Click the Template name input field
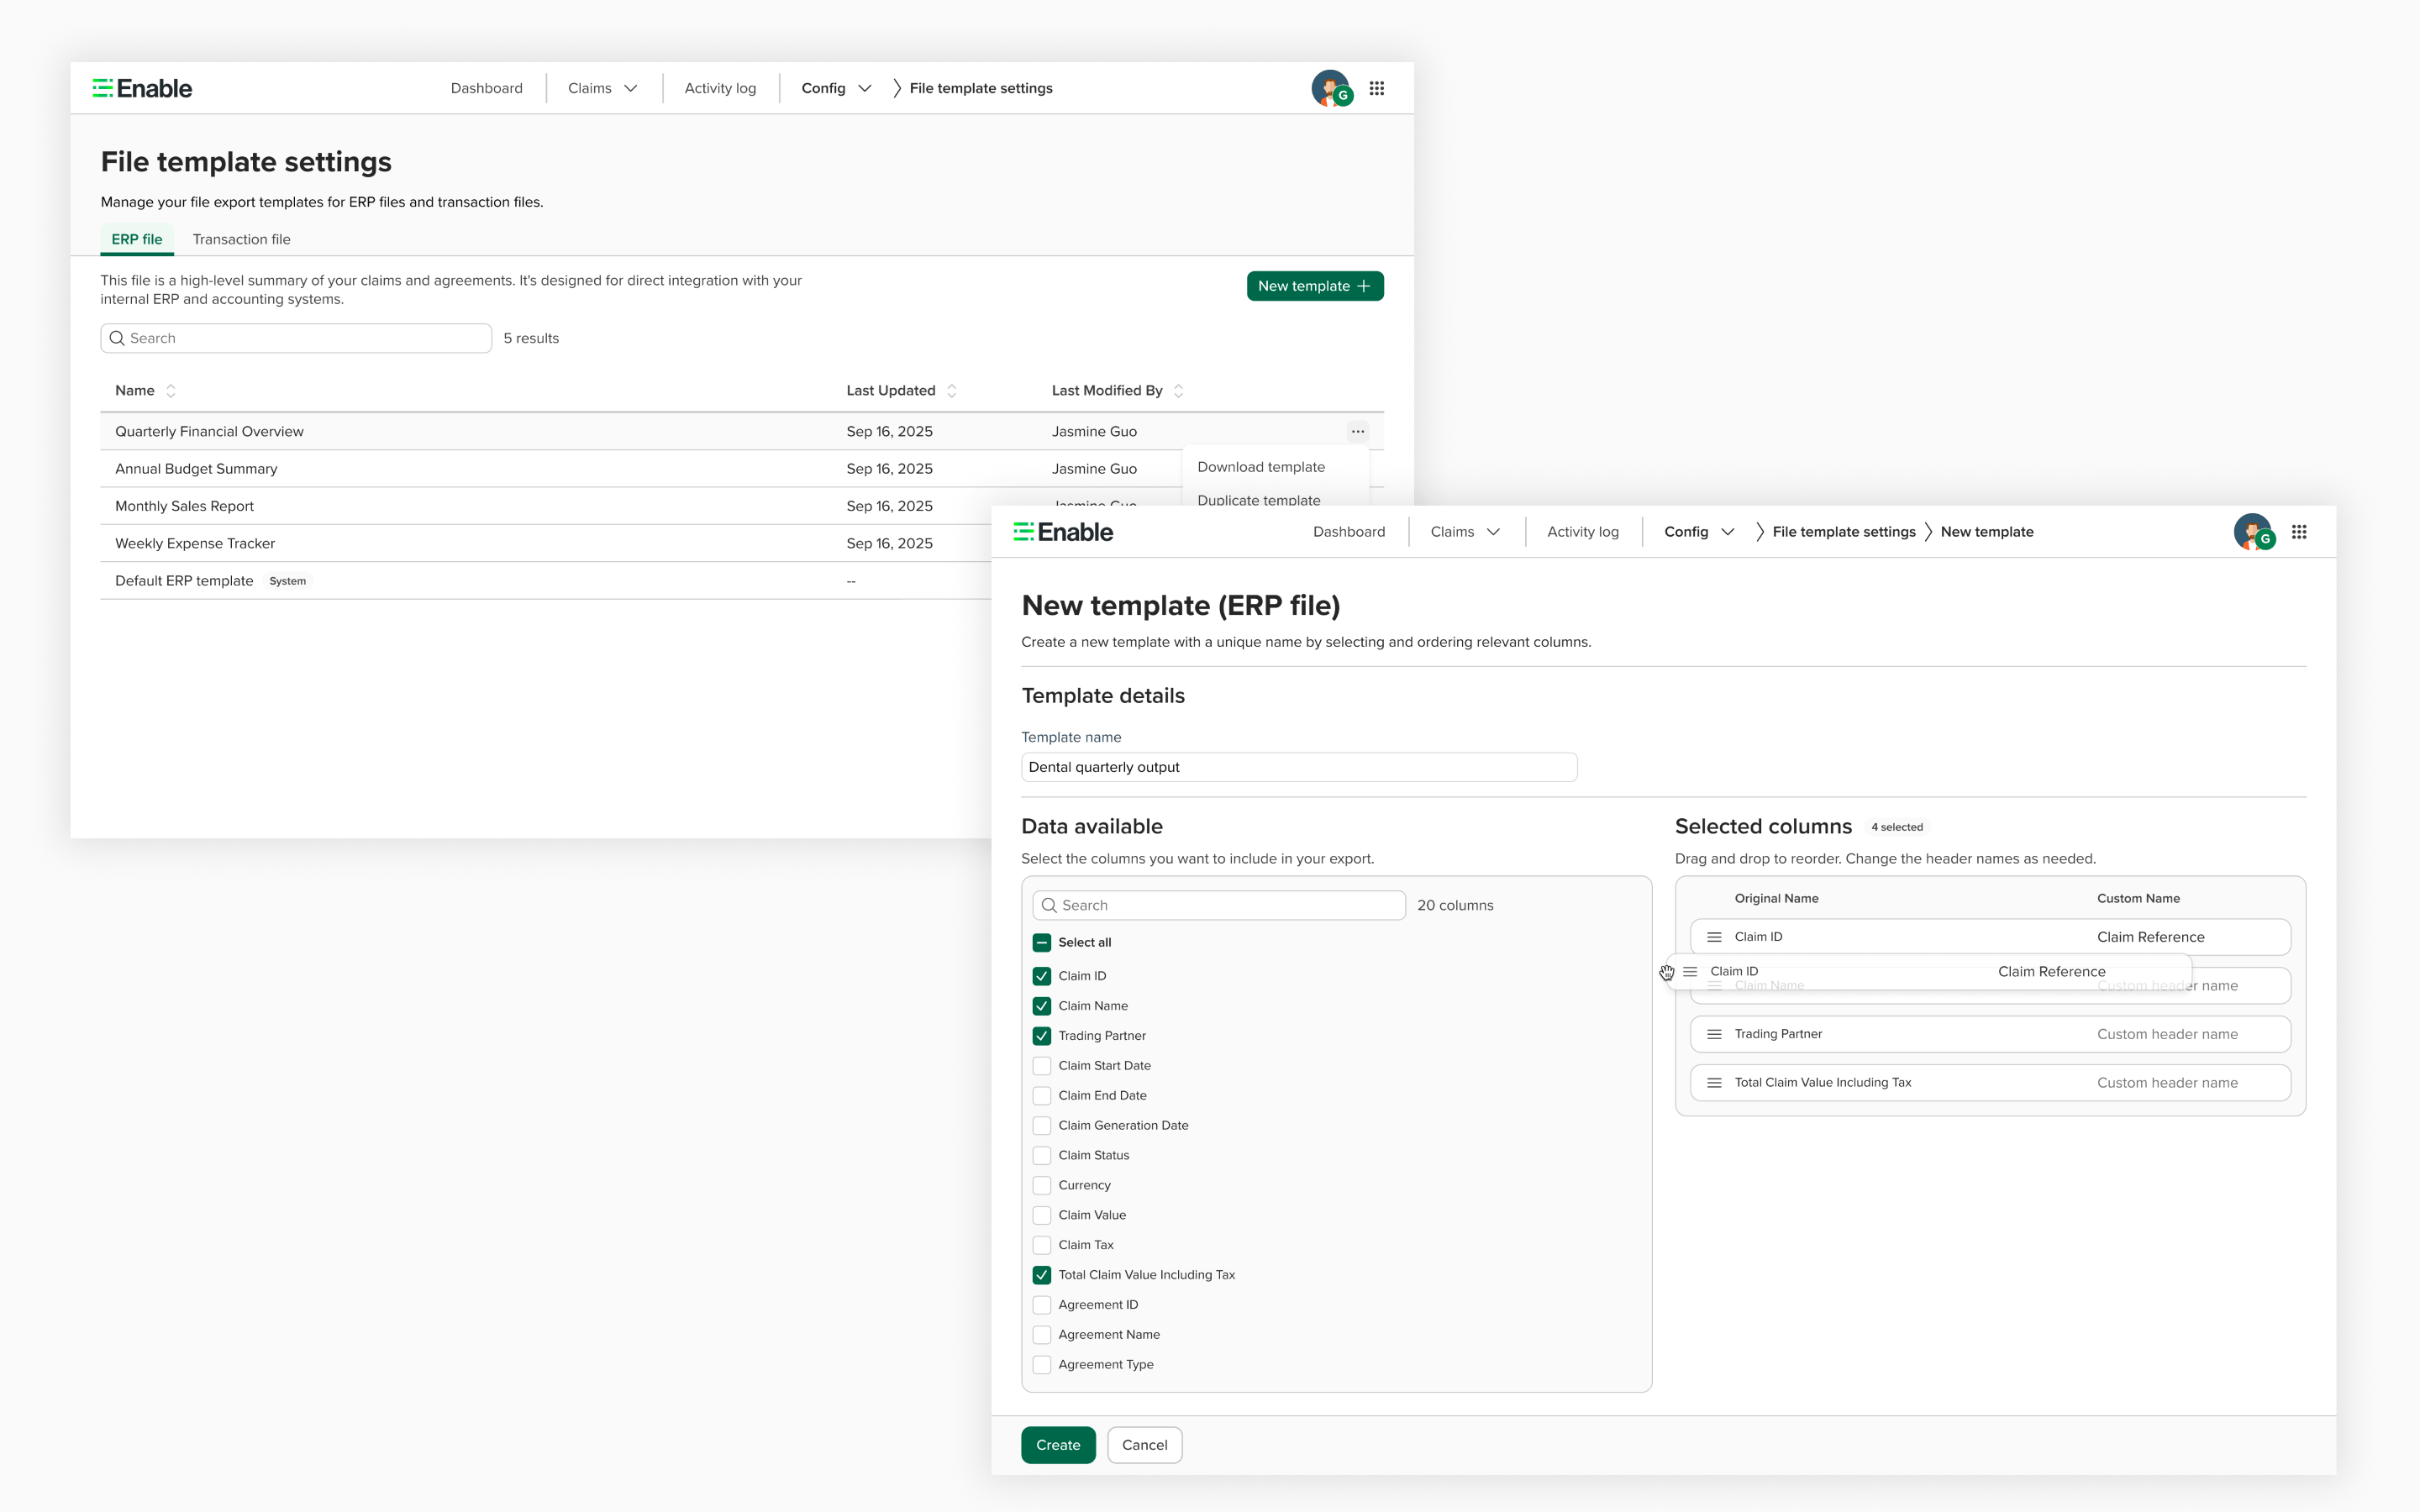Image resolution: width=2420 pixels, height=1512 pixels. pyautogui.click(x=1299, y=767)
